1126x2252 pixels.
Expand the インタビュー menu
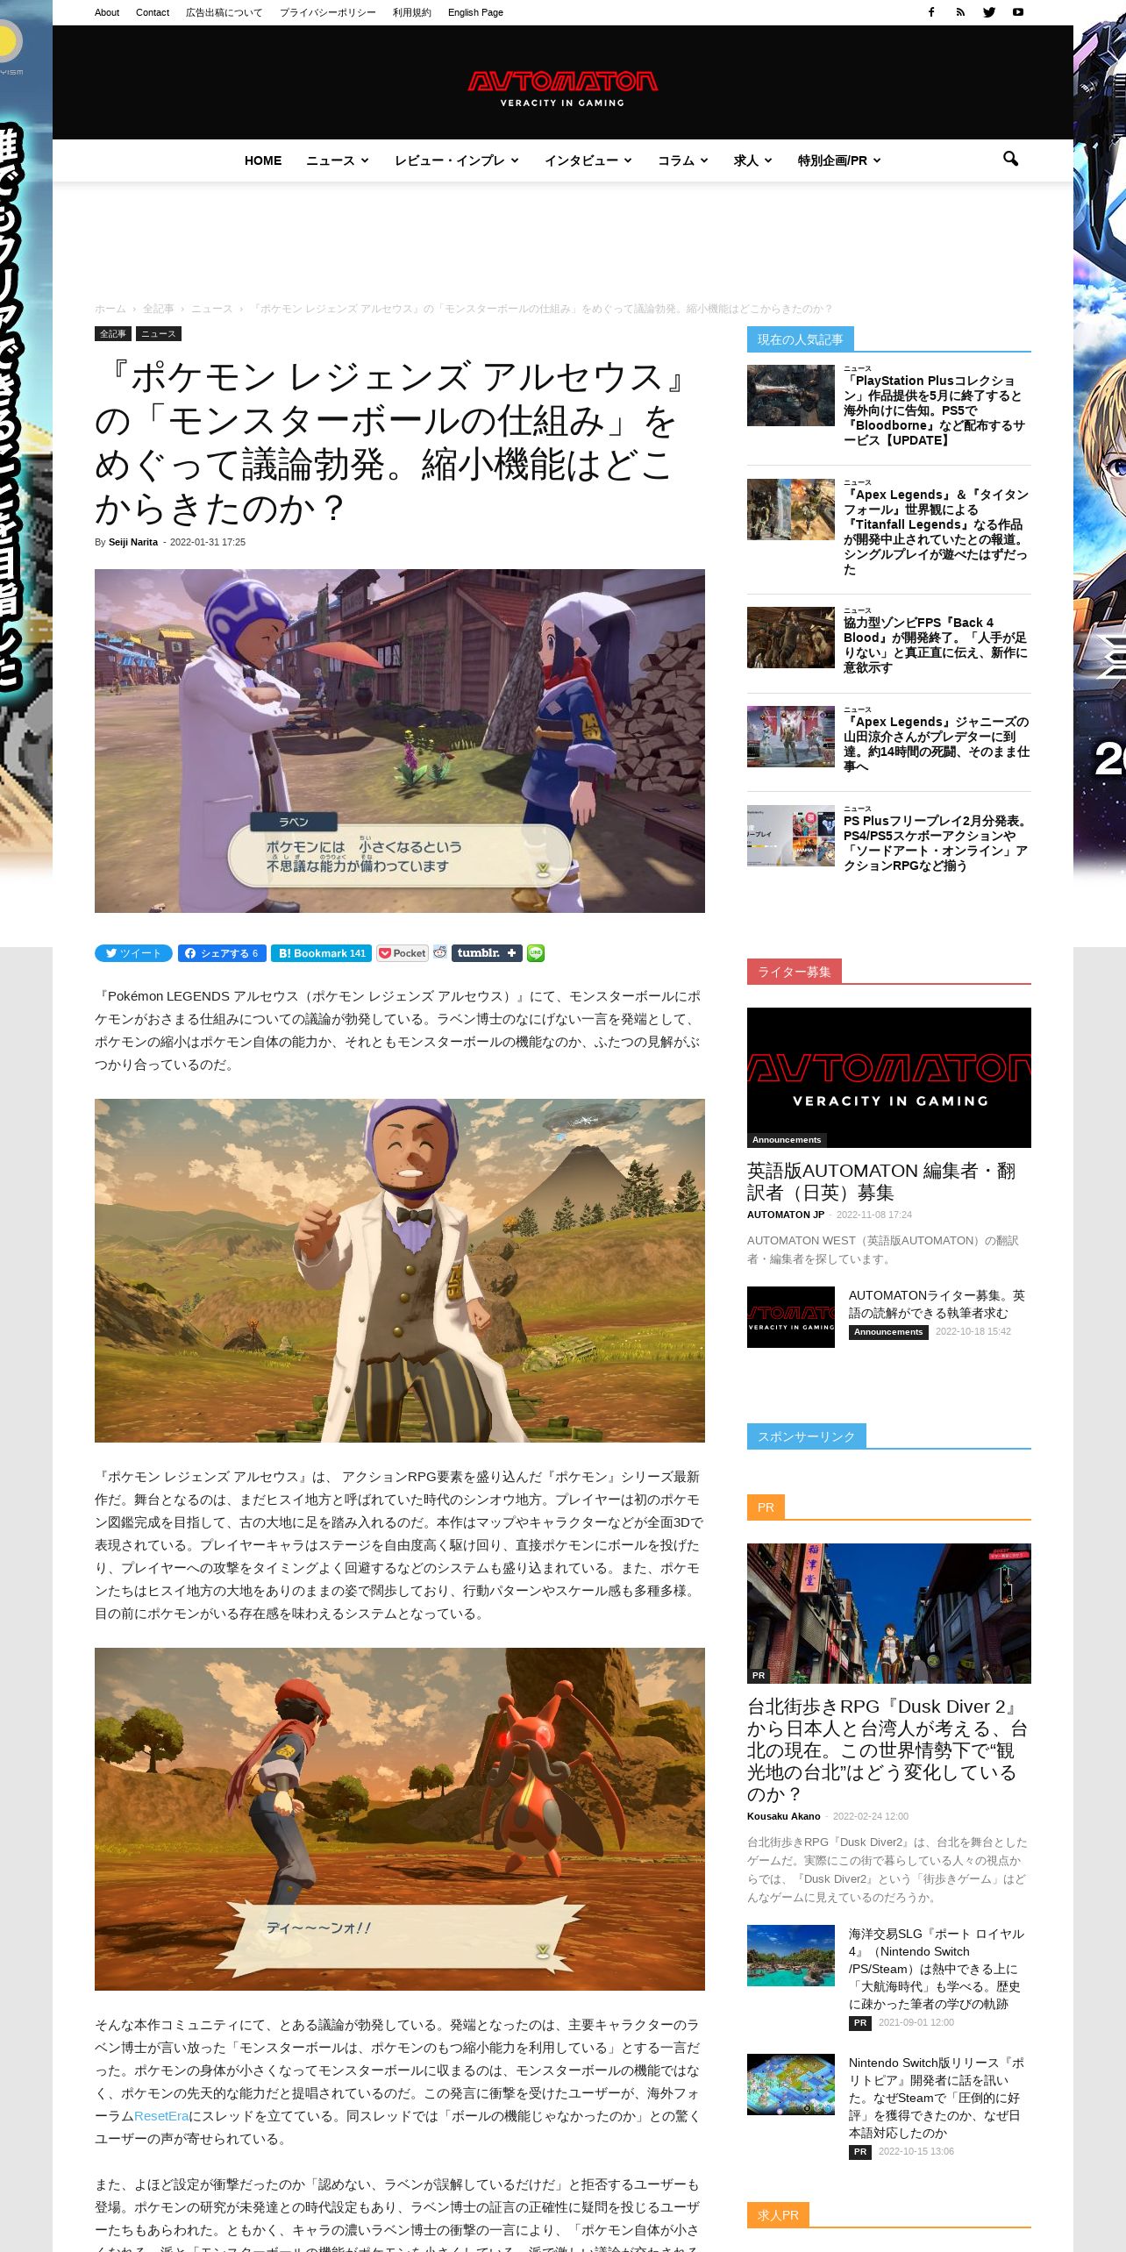pos(588,160)
